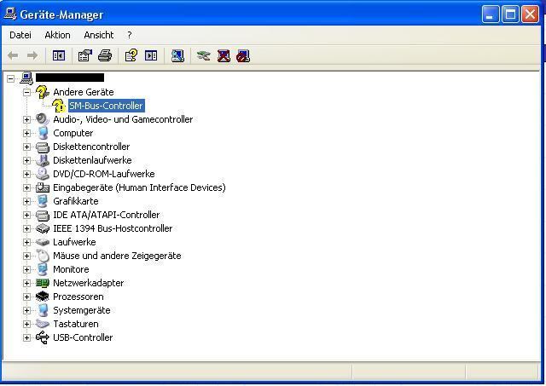The width and height of the screenshot is (546, 386).
Task: Click the IEEE 1394 Bus-Hostcontroller icon
Action: point(43,228)
